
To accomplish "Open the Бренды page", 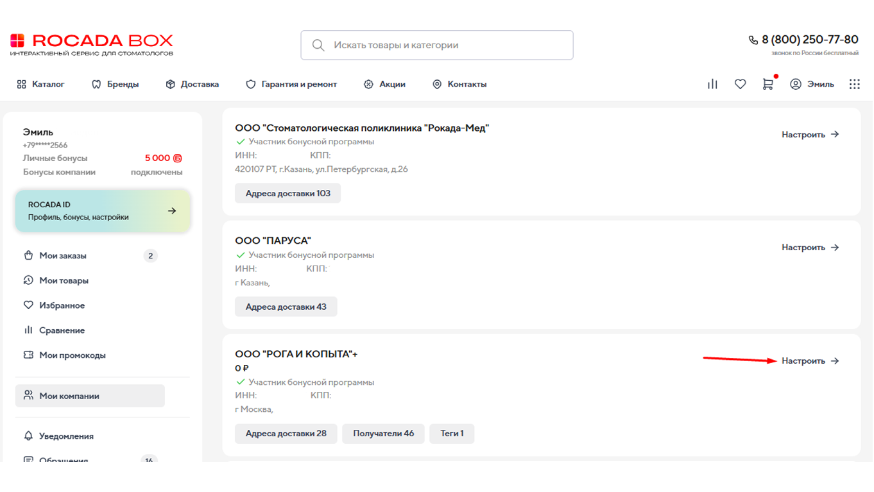I will click(116, 84).
